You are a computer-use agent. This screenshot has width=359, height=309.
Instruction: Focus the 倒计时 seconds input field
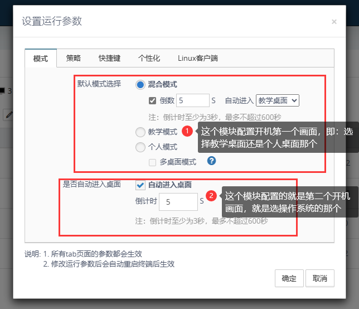[178, 202]
